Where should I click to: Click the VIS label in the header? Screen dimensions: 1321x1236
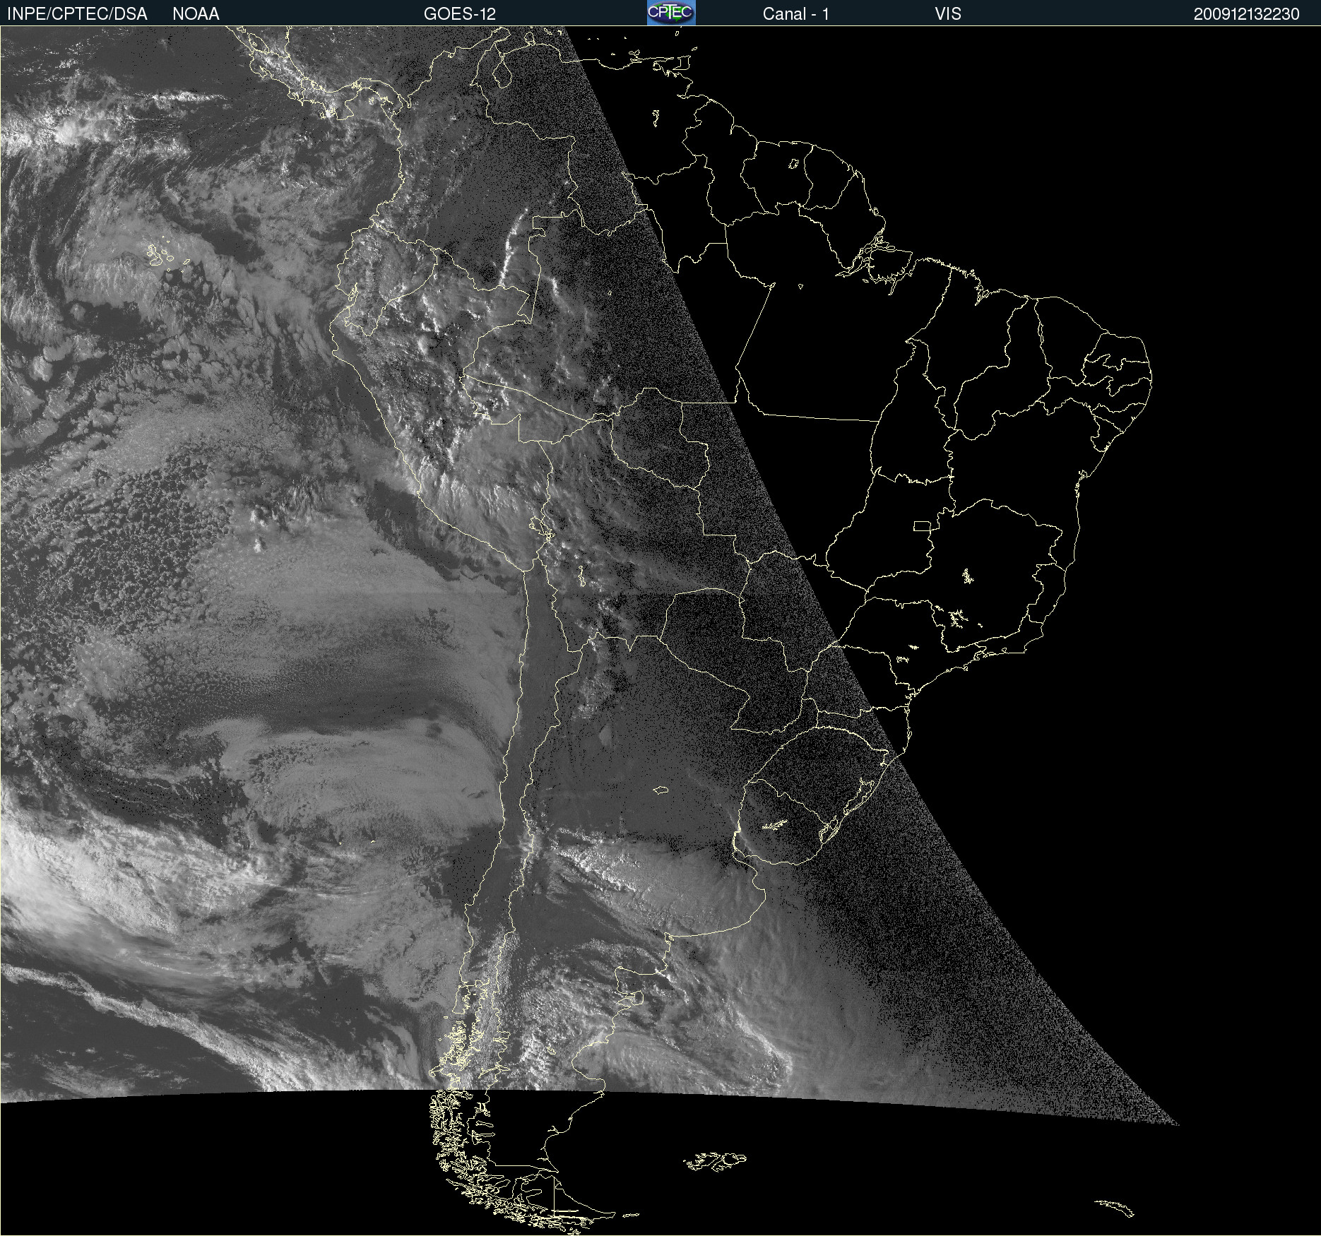(x=948, y=14)
